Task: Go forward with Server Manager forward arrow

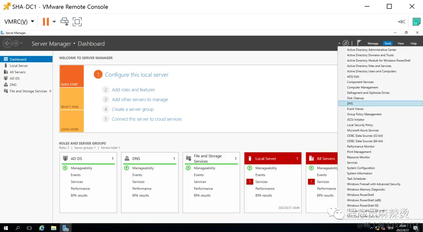Action: click(16, 43)
